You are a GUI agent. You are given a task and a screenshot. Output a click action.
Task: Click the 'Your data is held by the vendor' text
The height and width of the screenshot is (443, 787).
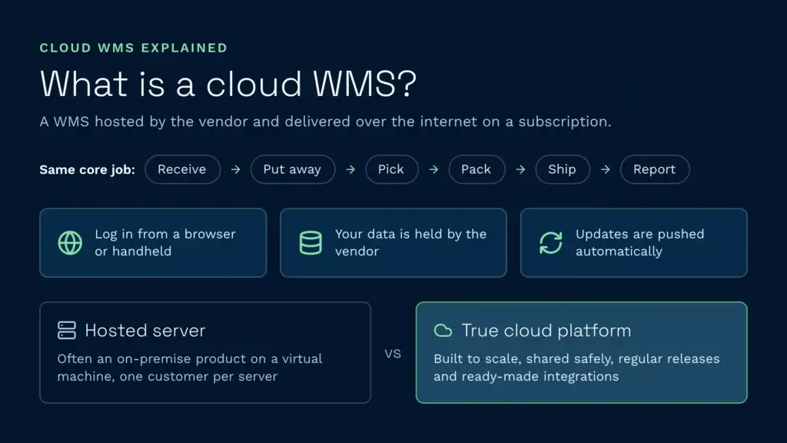tap(410, 242)
